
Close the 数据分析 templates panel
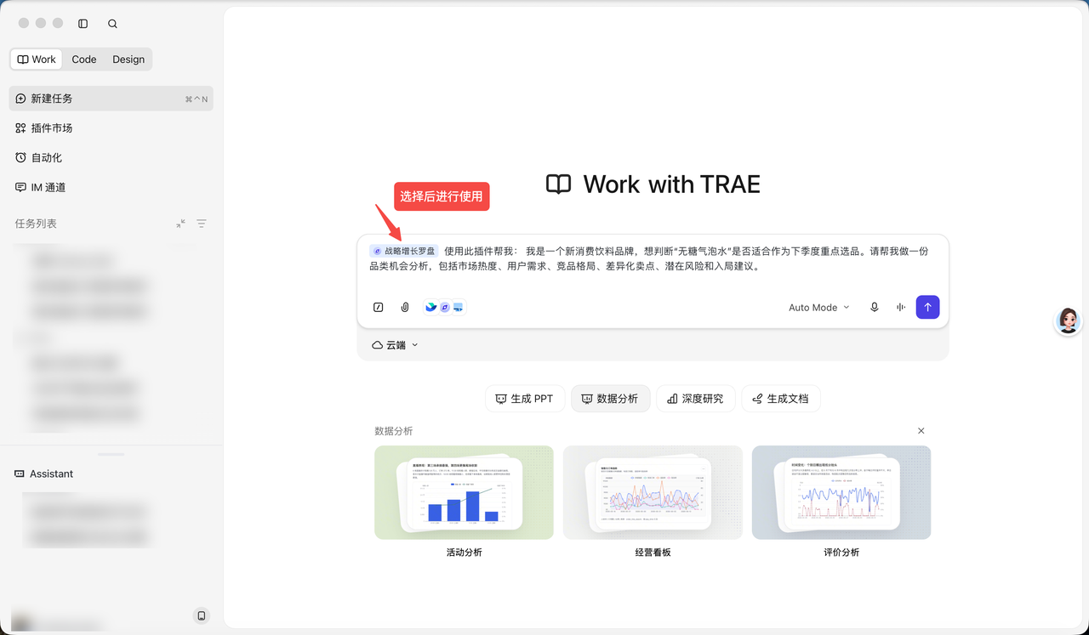coord(921,431)
